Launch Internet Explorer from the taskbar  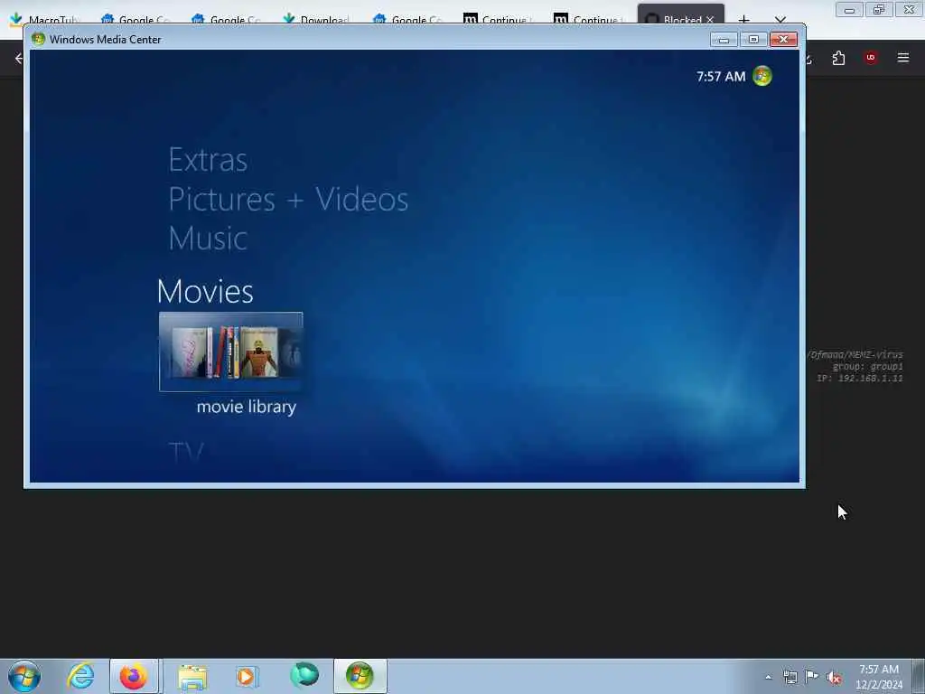coord(80,676)
